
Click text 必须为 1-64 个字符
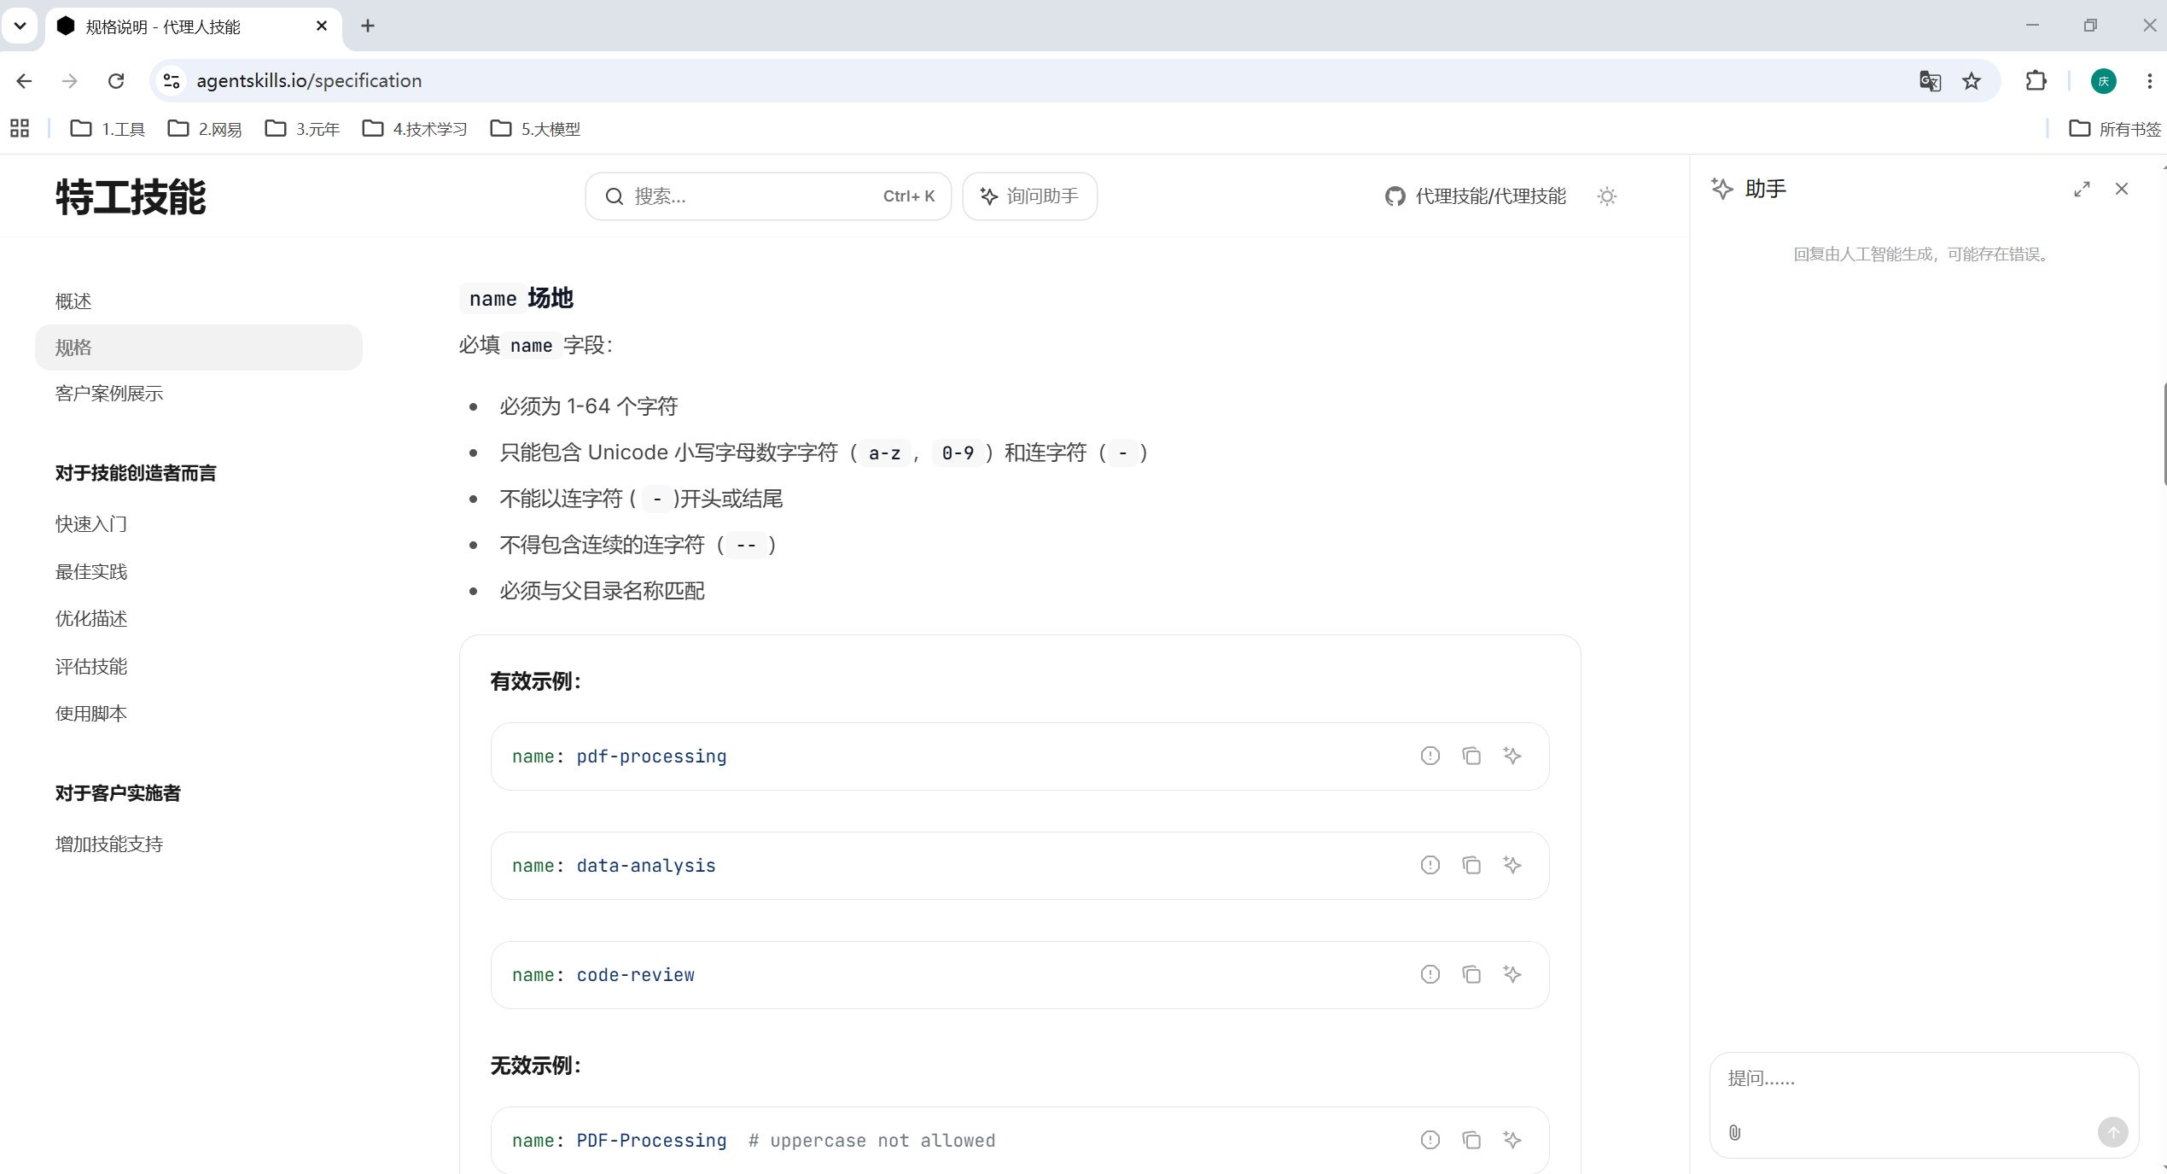click(588, 406)
